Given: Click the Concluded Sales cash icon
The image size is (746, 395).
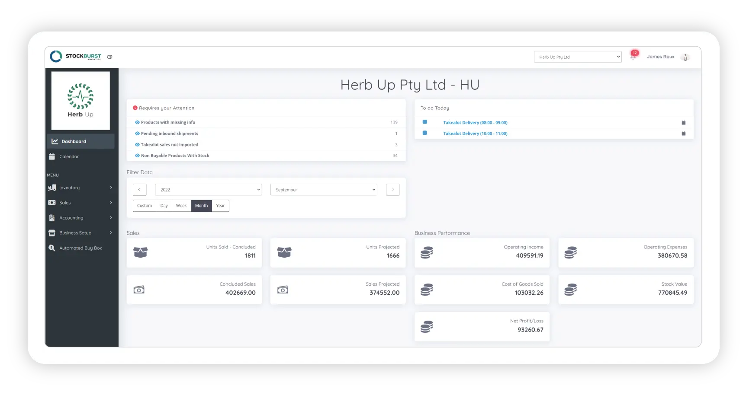Looking at the screenshot, I should (x=139, y=290).
